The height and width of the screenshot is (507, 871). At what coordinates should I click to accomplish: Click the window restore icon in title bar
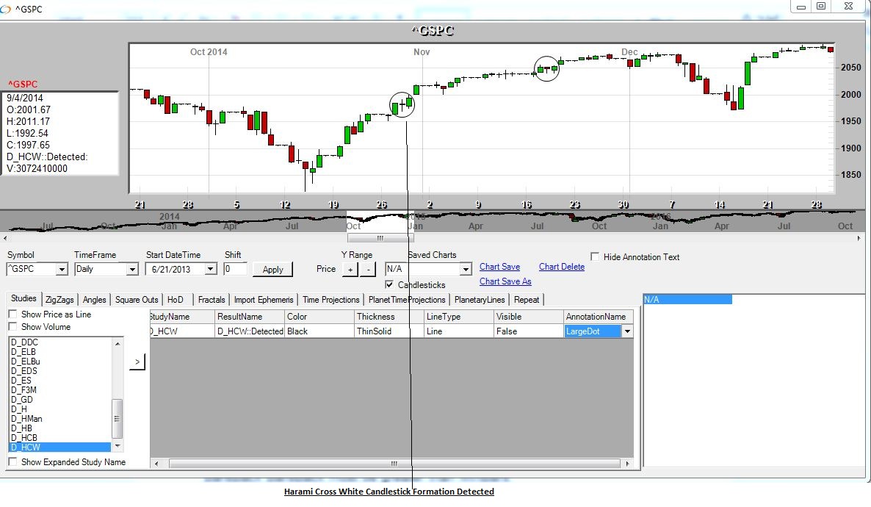tap(821, 6)
